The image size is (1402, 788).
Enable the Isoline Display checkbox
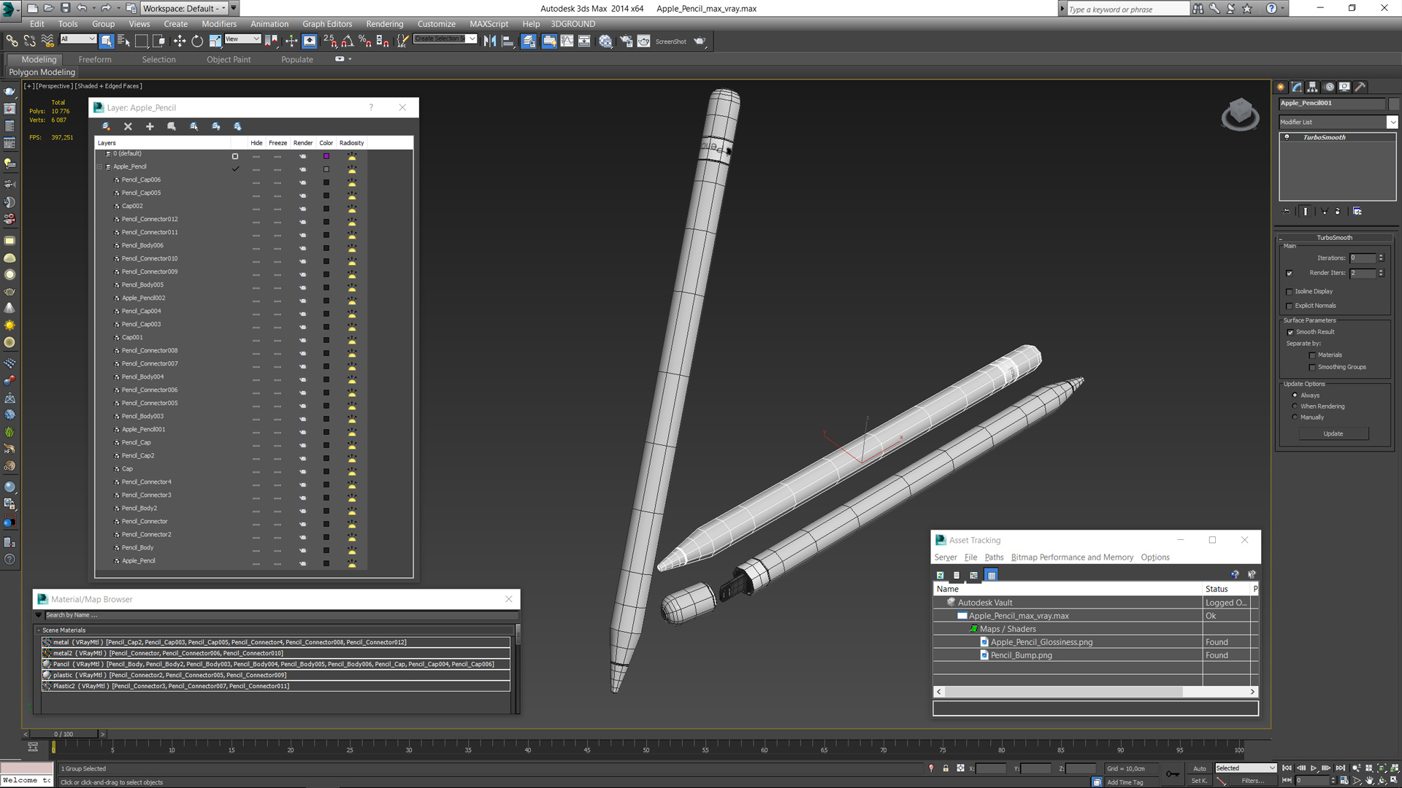[x=1290, y=292]
